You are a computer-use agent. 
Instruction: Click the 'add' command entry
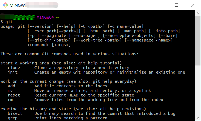[11, 86]
